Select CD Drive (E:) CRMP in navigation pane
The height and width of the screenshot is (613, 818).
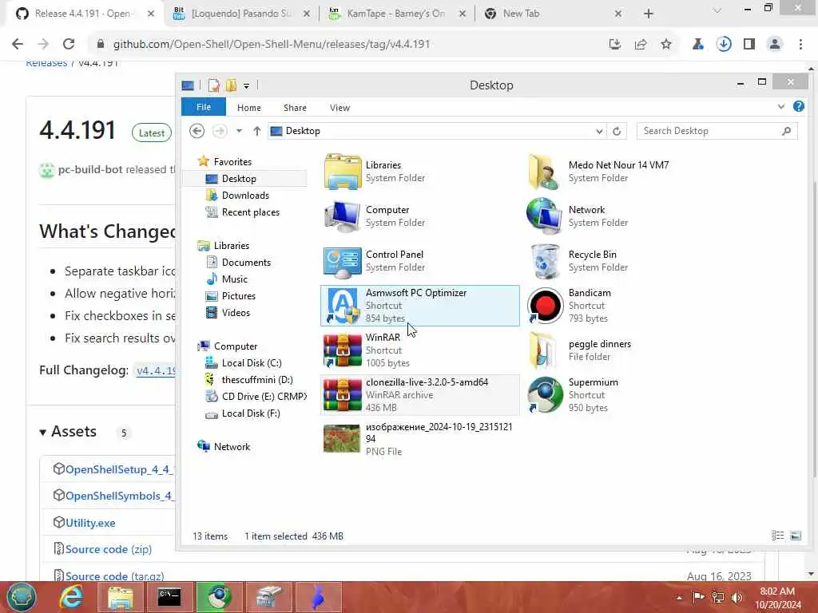(x=264, y=396)
